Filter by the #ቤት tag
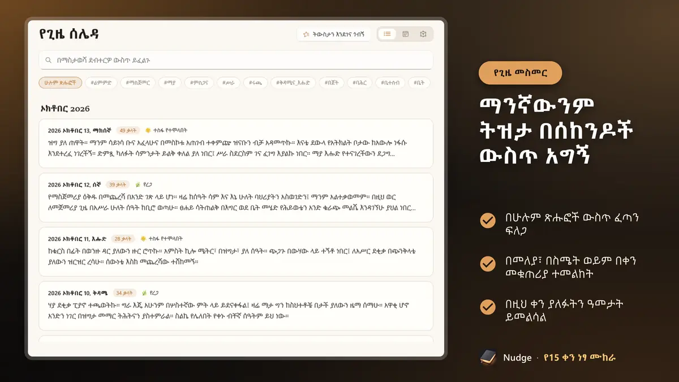The image size is (679, 382). [419, 83]
